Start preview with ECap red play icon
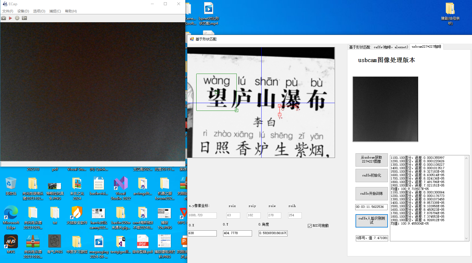The height and width of the screenshot is (263, 472). [x=10, y=18]
